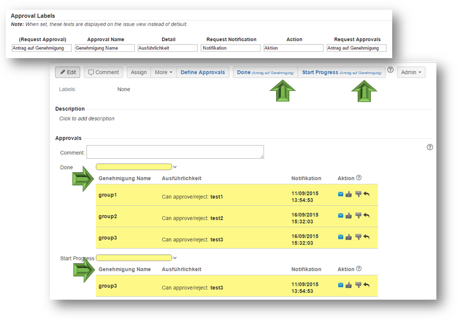Send email notification for group2 approval
The height and width of the screenshot is (320, 465).
click(x=340, y=215)
